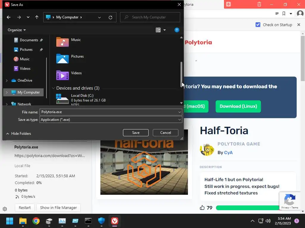Click the Save button

(136, 133)
